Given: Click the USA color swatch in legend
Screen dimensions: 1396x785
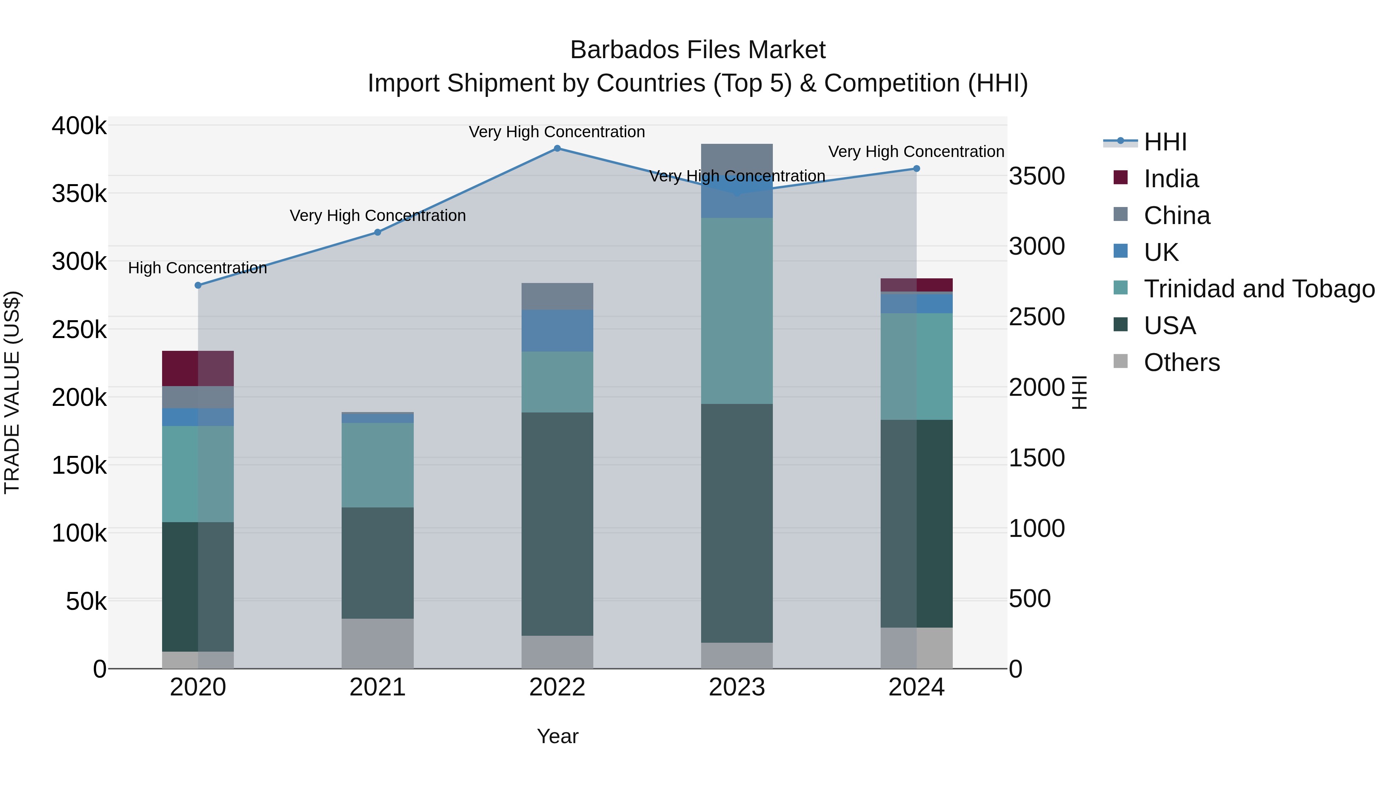Looking at the screenshot, I should pos(1120,324).
